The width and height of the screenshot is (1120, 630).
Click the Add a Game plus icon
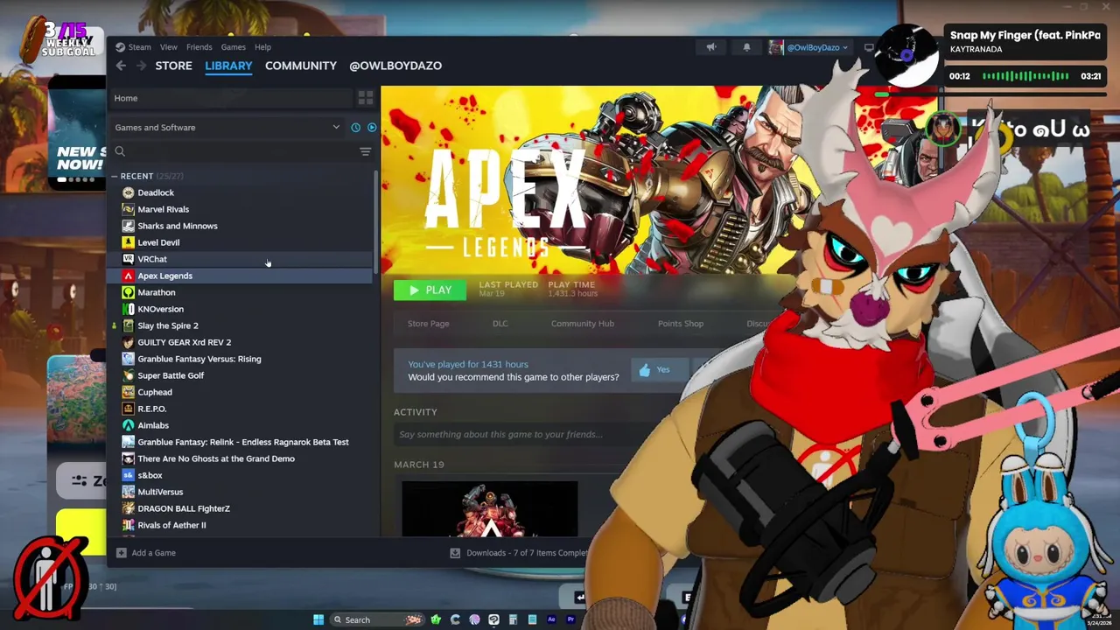pyautogui.click(x=122, y=553)
